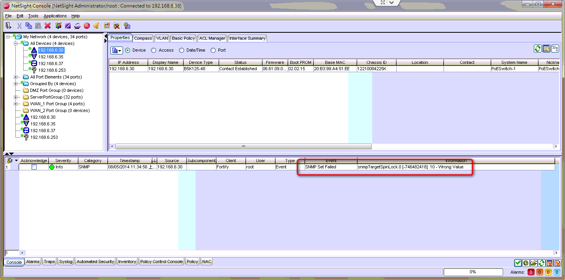This screenshot has width=565, height=280.
Task: Open the ACL Manager tab
Action: pyautogui.click(x=212, y=38)
